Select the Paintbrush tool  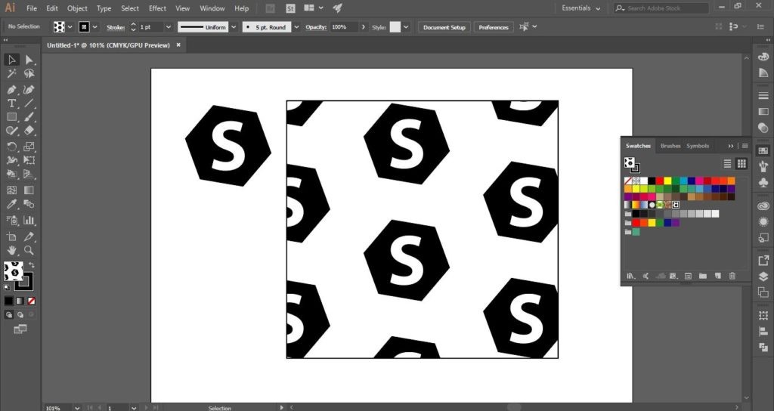click(29, 117)
